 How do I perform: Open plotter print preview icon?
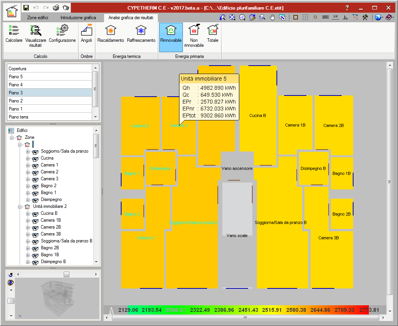[66, 8]
